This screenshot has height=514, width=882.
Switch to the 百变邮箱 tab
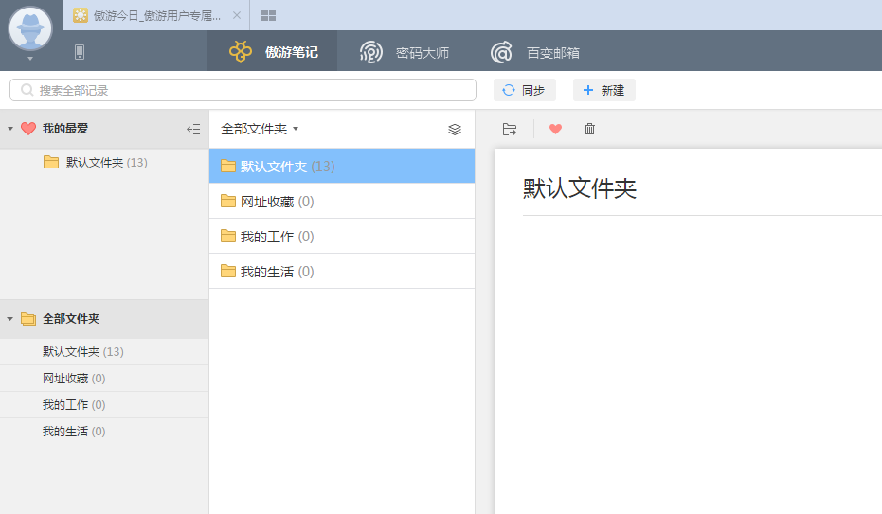click(x=535, y=52)
